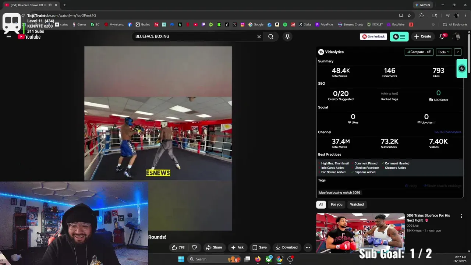Like the video with 793 likes

tap(178, 247)
